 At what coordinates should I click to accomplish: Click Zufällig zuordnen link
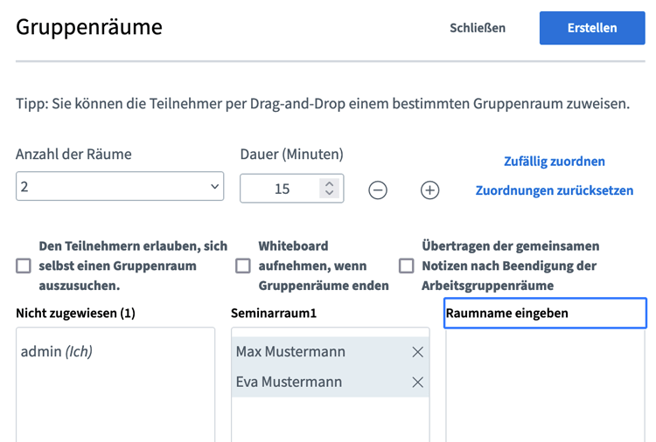[x=555, y=162]
